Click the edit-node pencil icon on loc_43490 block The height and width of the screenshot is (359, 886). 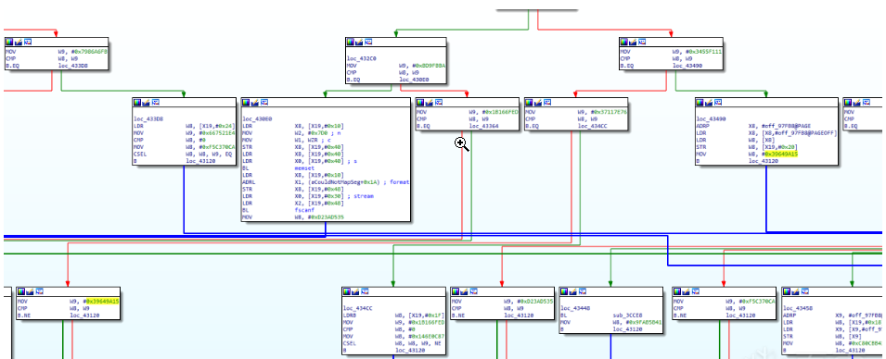coord(710,102)
